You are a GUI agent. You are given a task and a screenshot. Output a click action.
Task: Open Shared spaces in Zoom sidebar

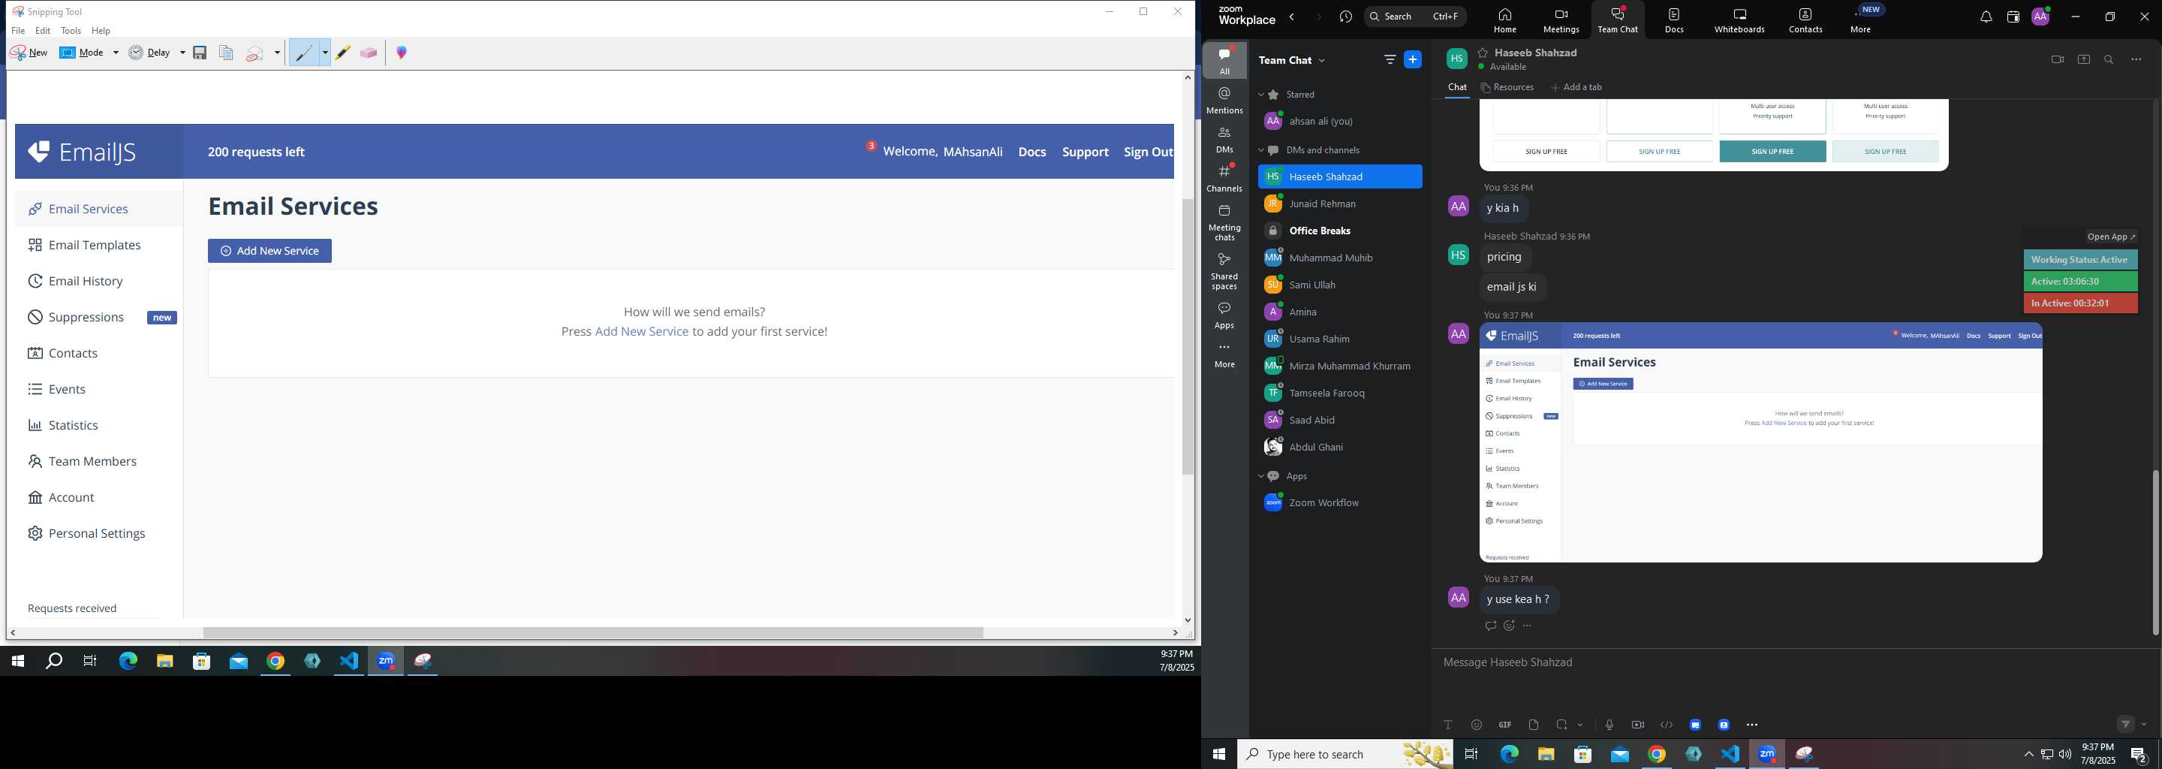click(1224, 271)
